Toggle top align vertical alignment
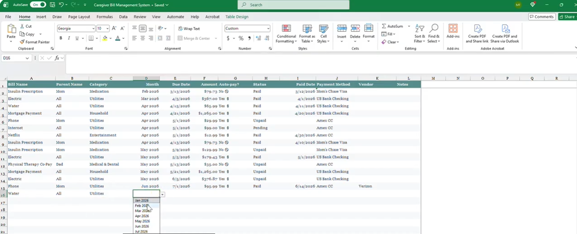This screenshot has width=577, height=234. (134, 28)
